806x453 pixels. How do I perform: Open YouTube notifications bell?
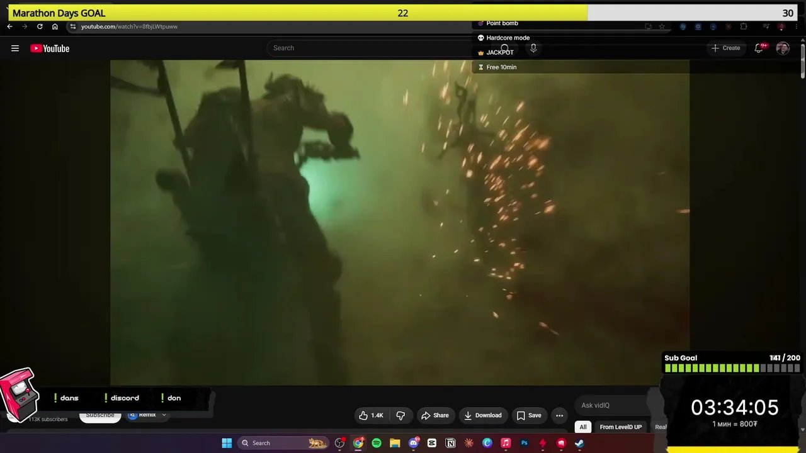759,48
